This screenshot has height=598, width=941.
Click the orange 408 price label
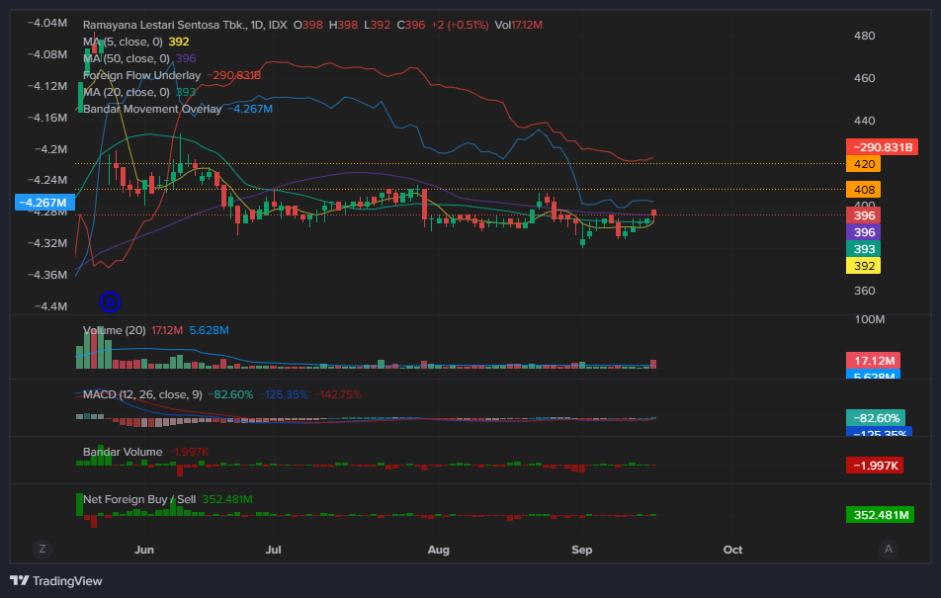863,190
